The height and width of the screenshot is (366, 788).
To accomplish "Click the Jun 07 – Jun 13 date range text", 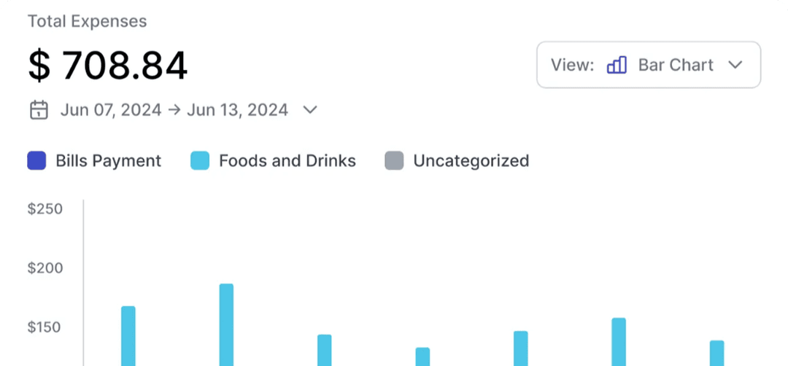I will pos(174,110).
